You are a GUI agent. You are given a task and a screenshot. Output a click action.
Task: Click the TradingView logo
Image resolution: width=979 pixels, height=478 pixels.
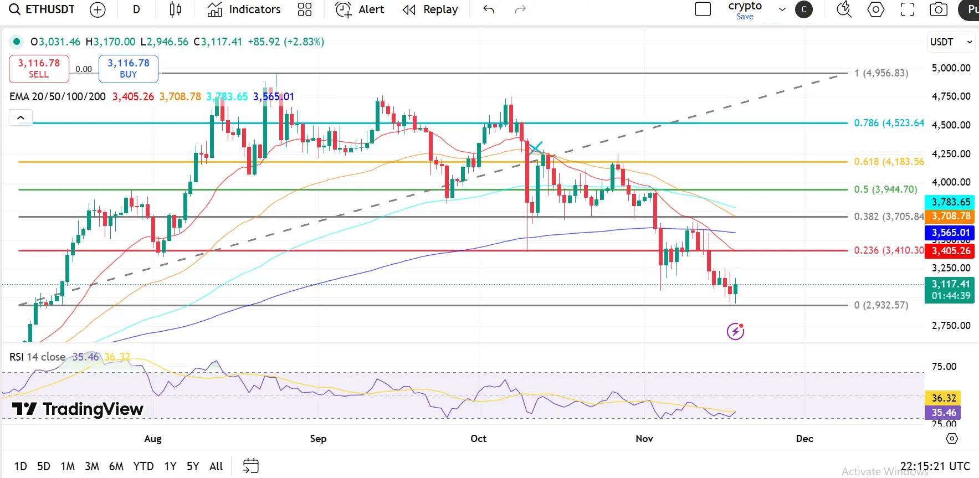(x=78, y=409)
